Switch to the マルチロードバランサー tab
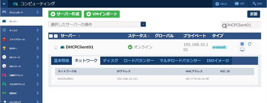Viewport: 267px width, 103px height. point(180,61)
